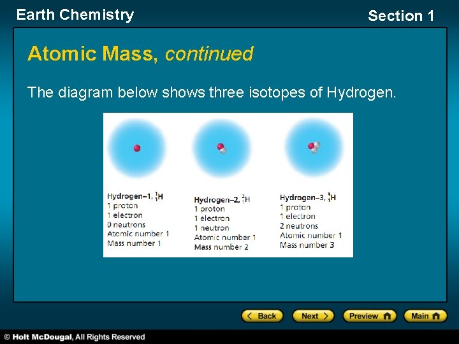Click 'Atomic number 1' under Hydrogen-1
The width and height of the screenshot is (459, 344).
[x=138, y=234]
